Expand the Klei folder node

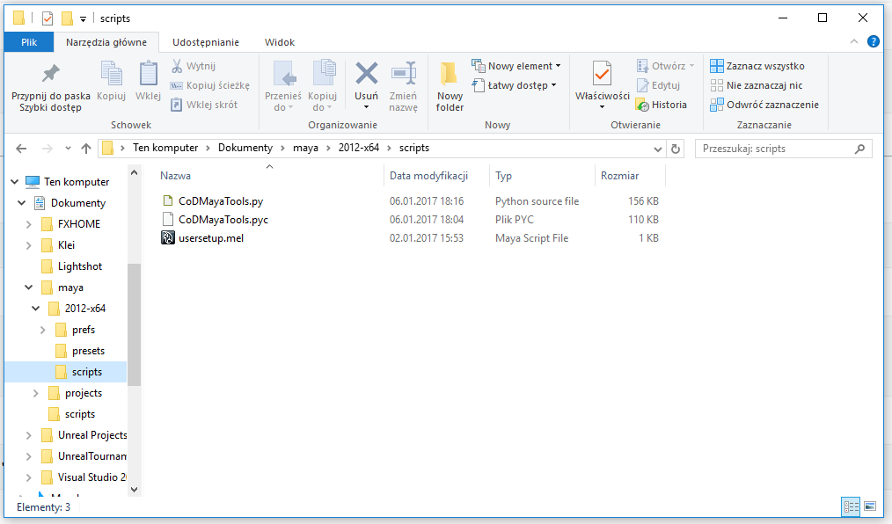click(28, 245)
